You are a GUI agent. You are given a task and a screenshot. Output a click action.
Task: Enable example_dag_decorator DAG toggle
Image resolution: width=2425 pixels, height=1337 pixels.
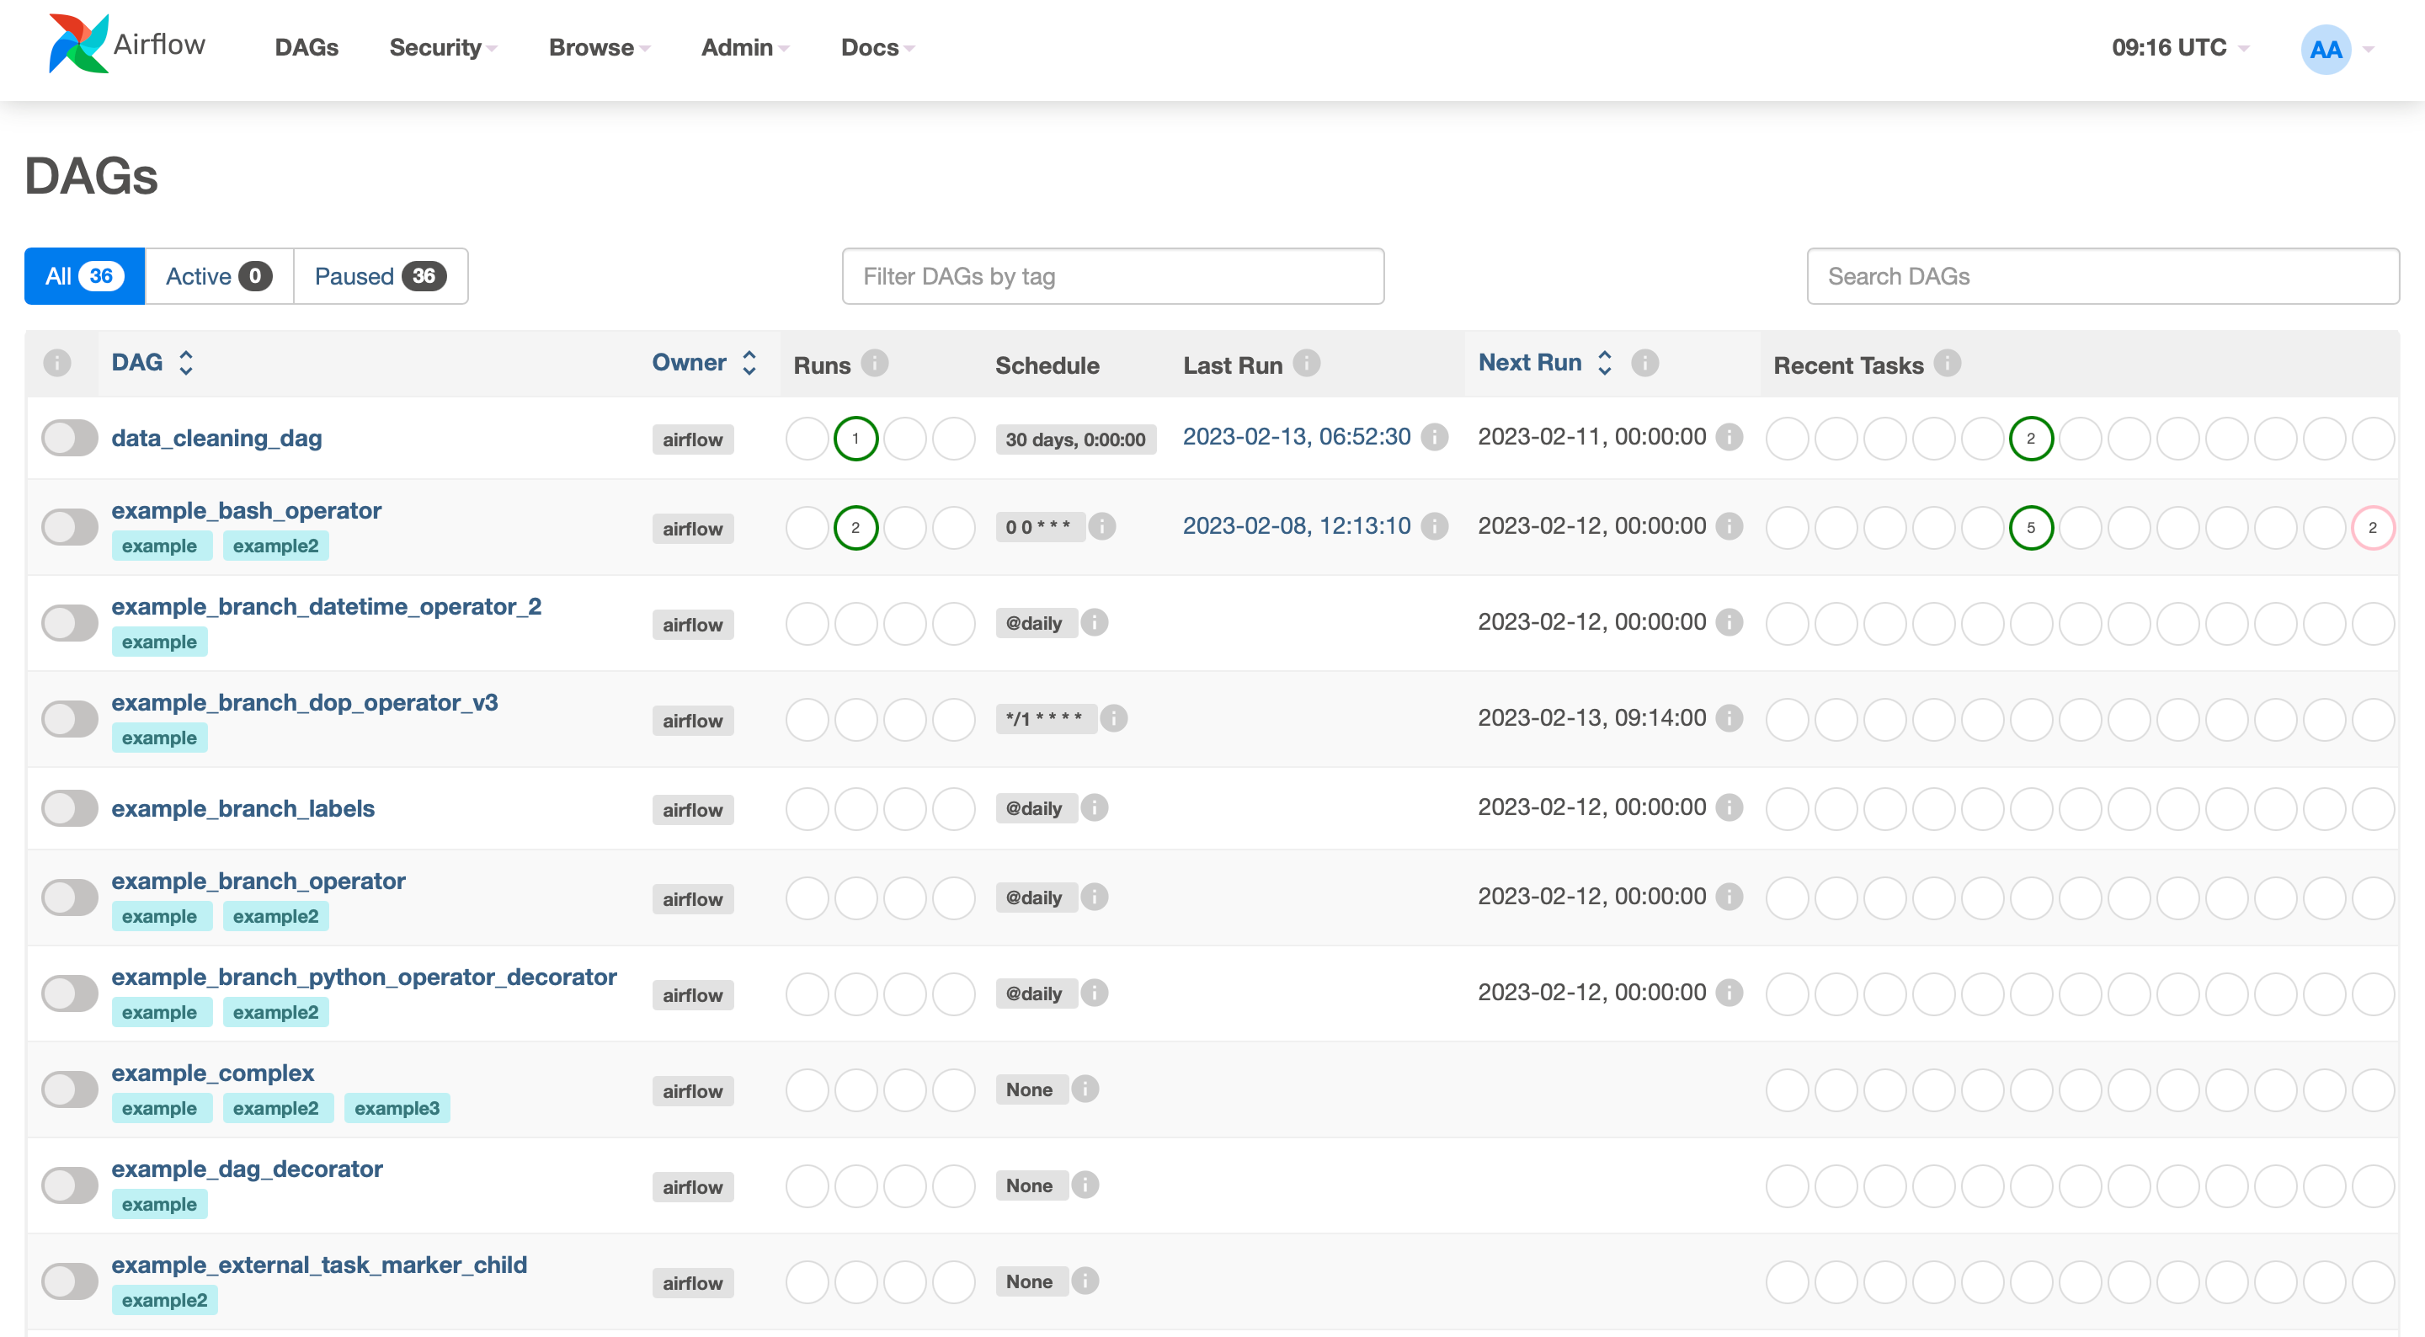[70, 1186]
